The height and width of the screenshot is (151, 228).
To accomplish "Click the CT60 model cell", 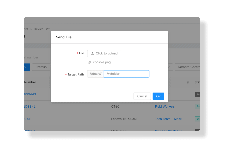I will coord(115,107).
